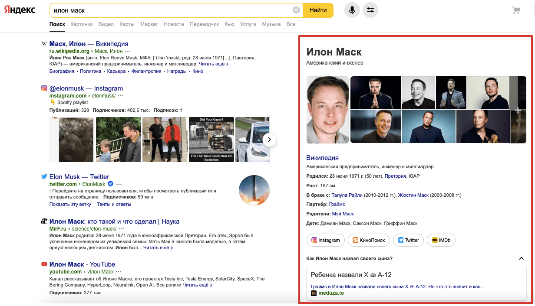The height and width of the screenshot is (306, 535).
Task: Clear the search query with the X icon
Action: (296, 10)
